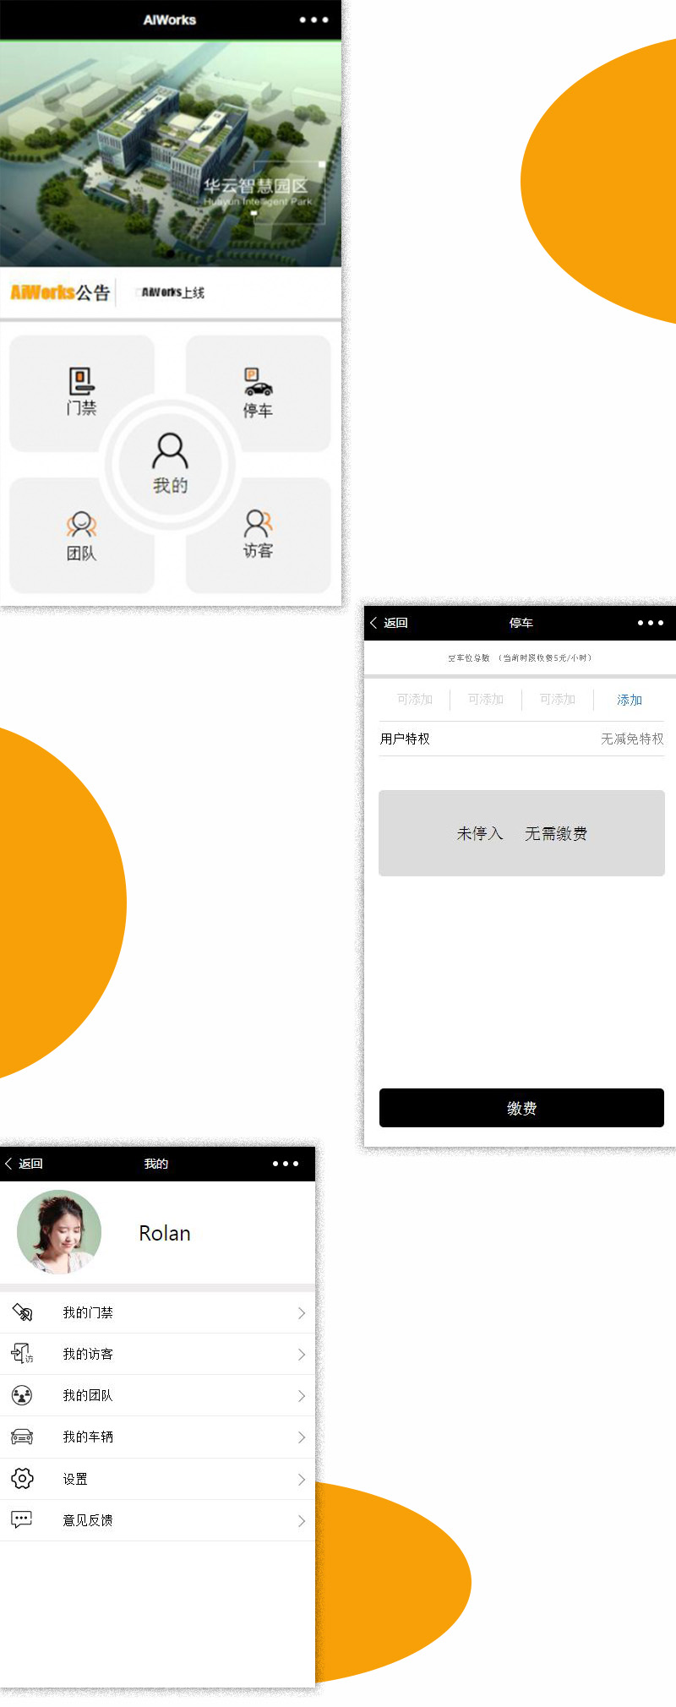Open the AiWorks公告 announcement label
The width and height of the screenshot is (676, 1707).
[x=60, y=292]
